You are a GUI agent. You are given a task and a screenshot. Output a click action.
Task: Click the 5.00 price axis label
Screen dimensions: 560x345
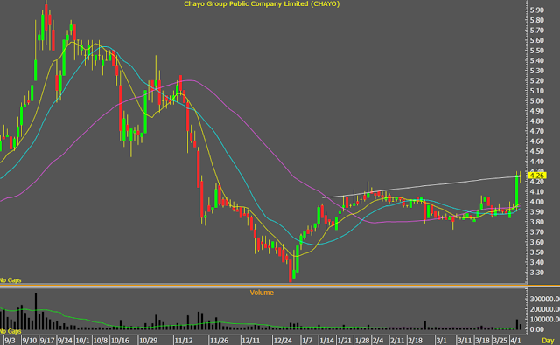pyautogui.click(x=537, y=101)
